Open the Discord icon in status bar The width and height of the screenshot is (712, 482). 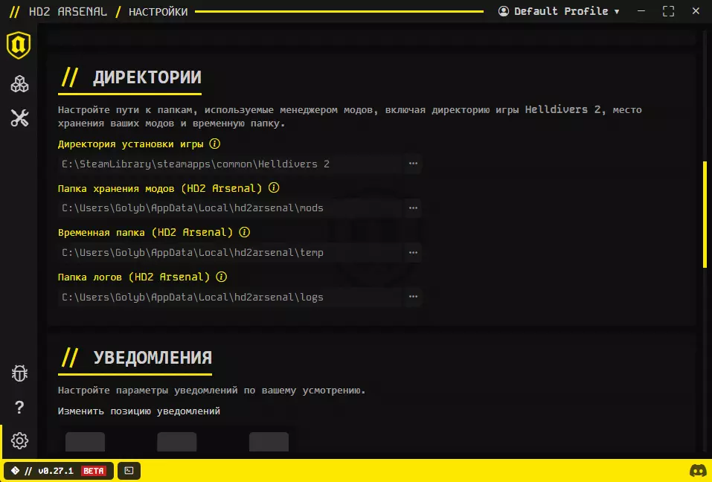coord(697,471)
